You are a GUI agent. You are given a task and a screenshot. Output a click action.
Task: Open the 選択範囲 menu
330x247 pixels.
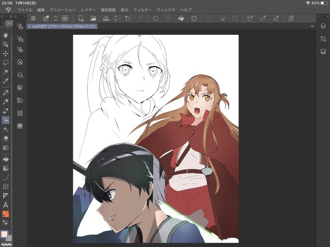coord(108,10)
